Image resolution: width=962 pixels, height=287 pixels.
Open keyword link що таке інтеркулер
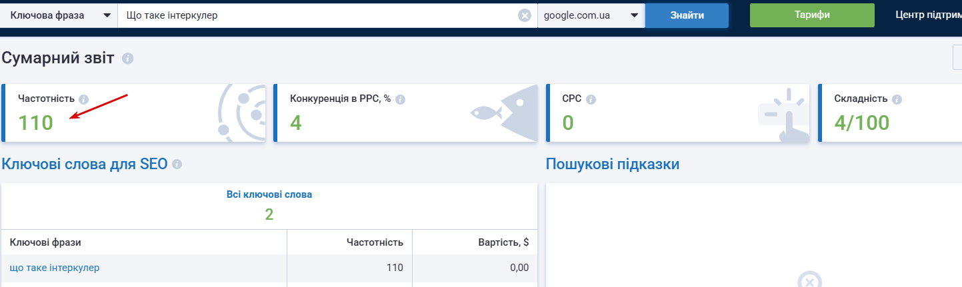(x=55, y=268)
